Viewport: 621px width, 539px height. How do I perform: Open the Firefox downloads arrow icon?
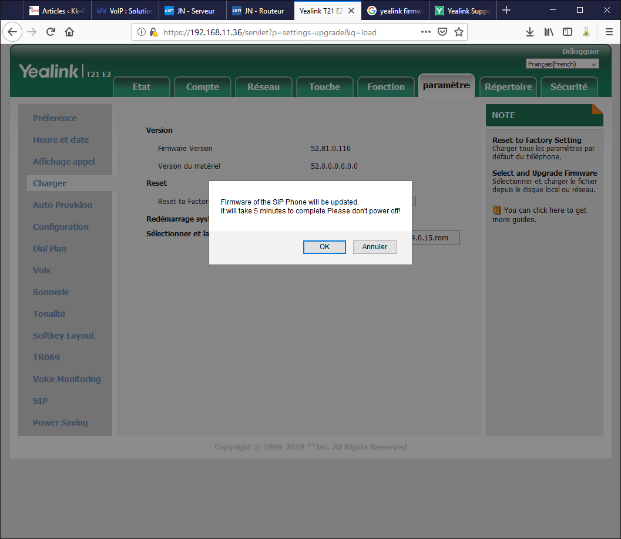529,32
